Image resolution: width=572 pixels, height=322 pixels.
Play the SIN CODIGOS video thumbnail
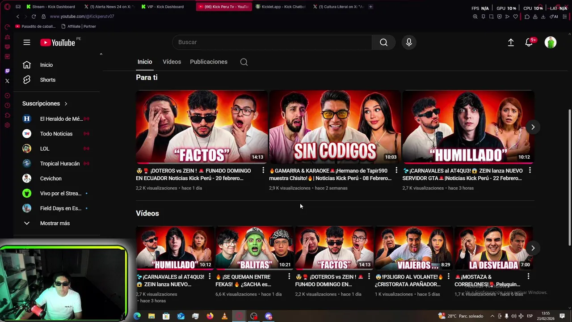pos(335,127)
